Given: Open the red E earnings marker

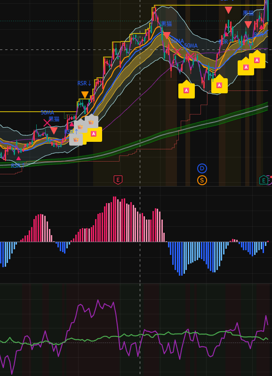Looking at the screenshot, I should (118, 180).
